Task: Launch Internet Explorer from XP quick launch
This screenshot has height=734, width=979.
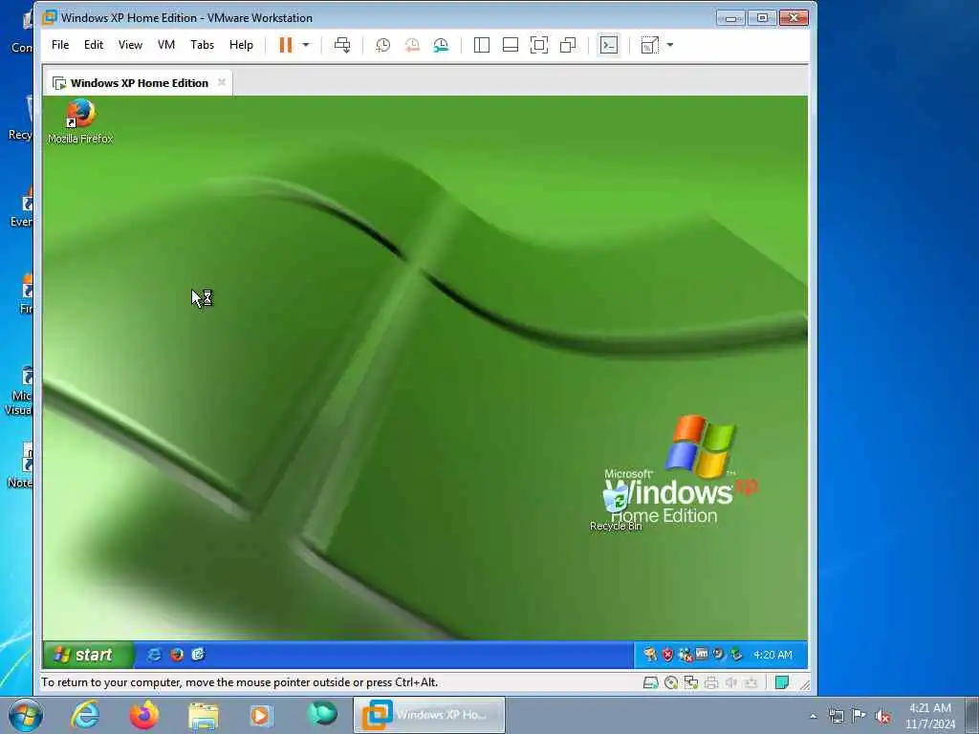Action: [x=154, y=654]
